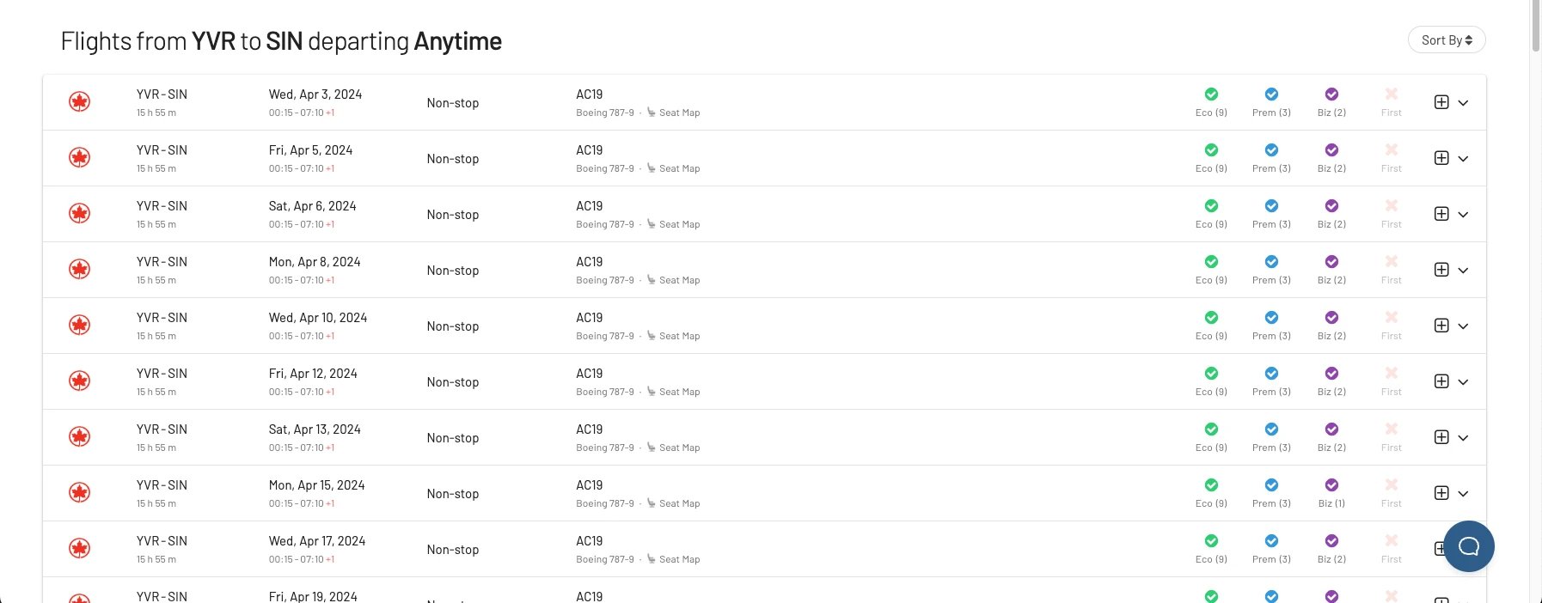Click Biz (1) purple checkmark on Apr 15 flight

pyautogui.click(x=1331, y=485)
